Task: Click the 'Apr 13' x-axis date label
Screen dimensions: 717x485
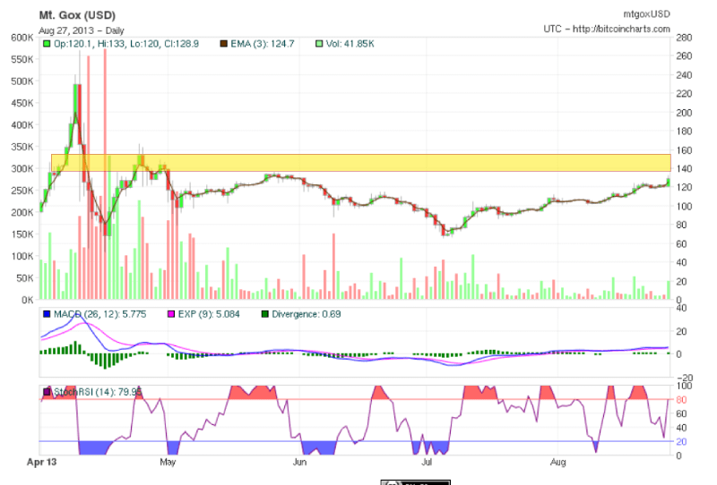Action: click(41, 462)
